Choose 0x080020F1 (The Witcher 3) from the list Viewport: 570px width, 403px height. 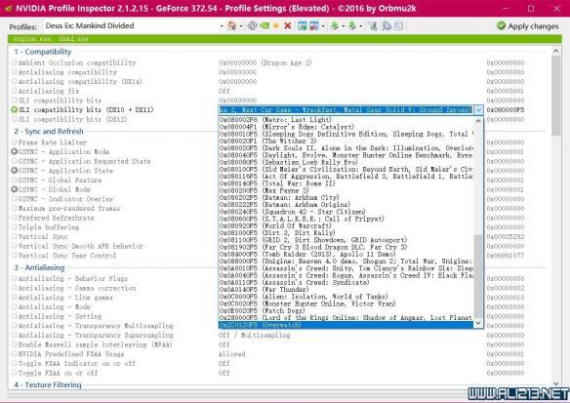coord(346,141)
